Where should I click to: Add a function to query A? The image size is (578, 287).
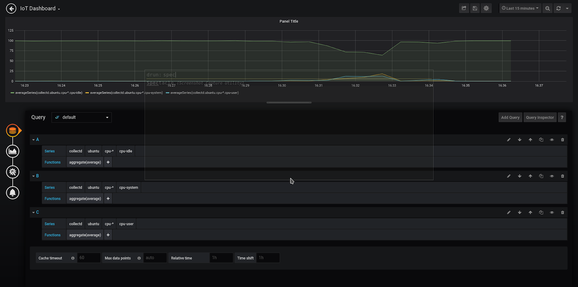pos(108,162)
